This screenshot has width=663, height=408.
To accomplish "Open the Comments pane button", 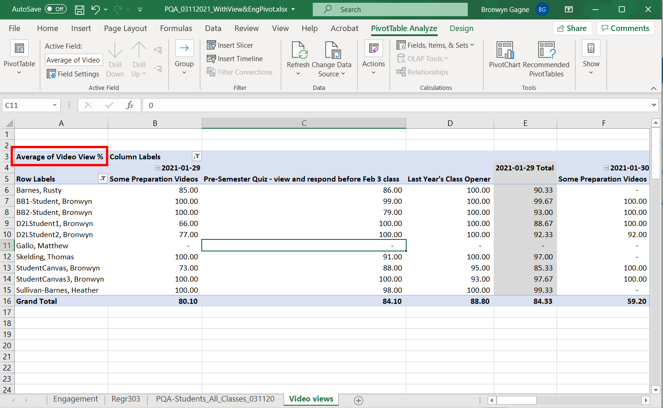I will click(625, 28).
